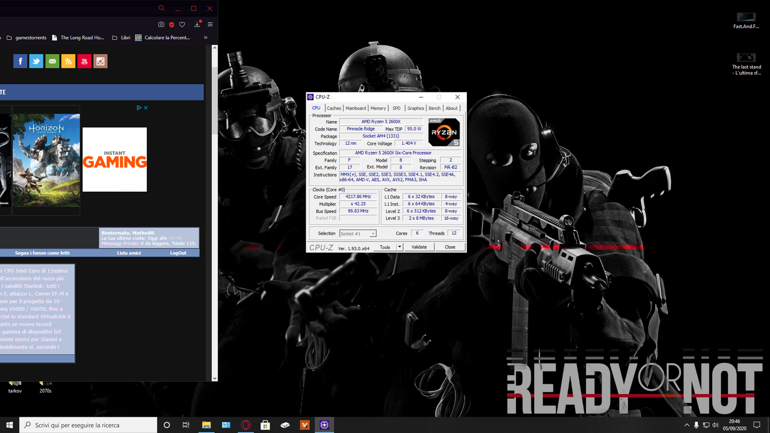Open Opera downloads icon with red badge
This screenshot has height=433, width=770.
coord(197,24)
